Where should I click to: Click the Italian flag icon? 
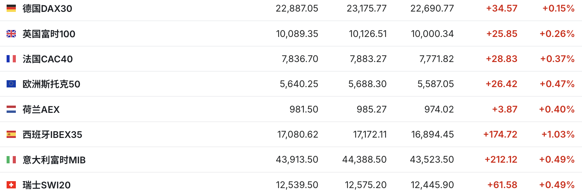coord(11,160)
